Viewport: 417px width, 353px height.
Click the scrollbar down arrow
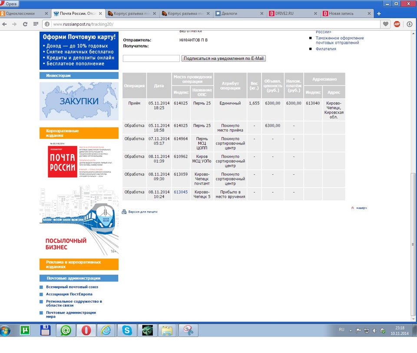pos(413,319)
